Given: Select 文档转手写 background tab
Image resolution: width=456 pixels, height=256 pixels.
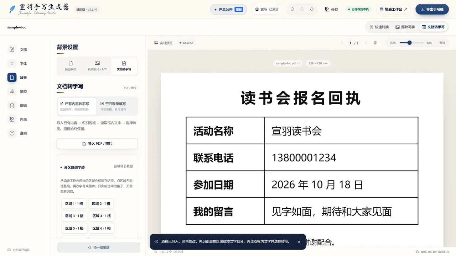Looking at the screenshot, I should 124,66.
